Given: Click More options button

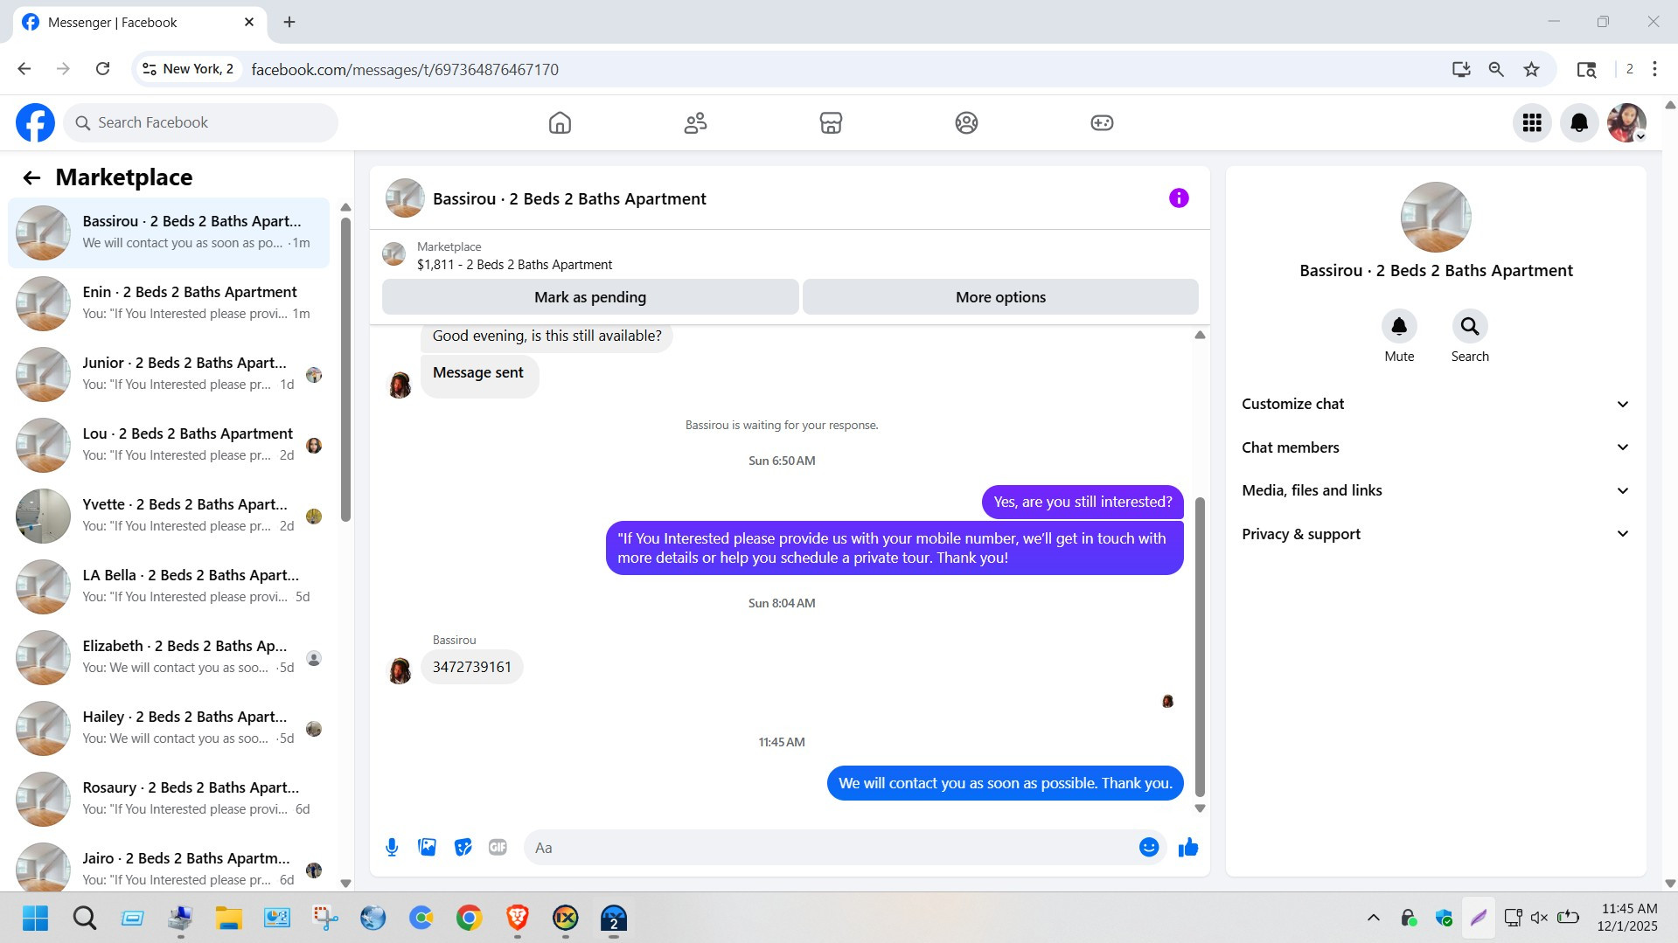Looking at the screenshot, I should point(1000,297).
